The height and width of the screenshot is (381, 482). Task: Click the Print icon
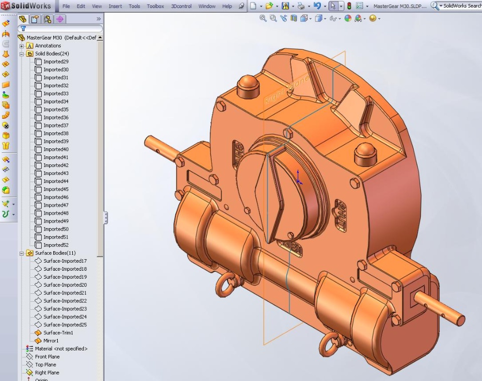(301, 6)
